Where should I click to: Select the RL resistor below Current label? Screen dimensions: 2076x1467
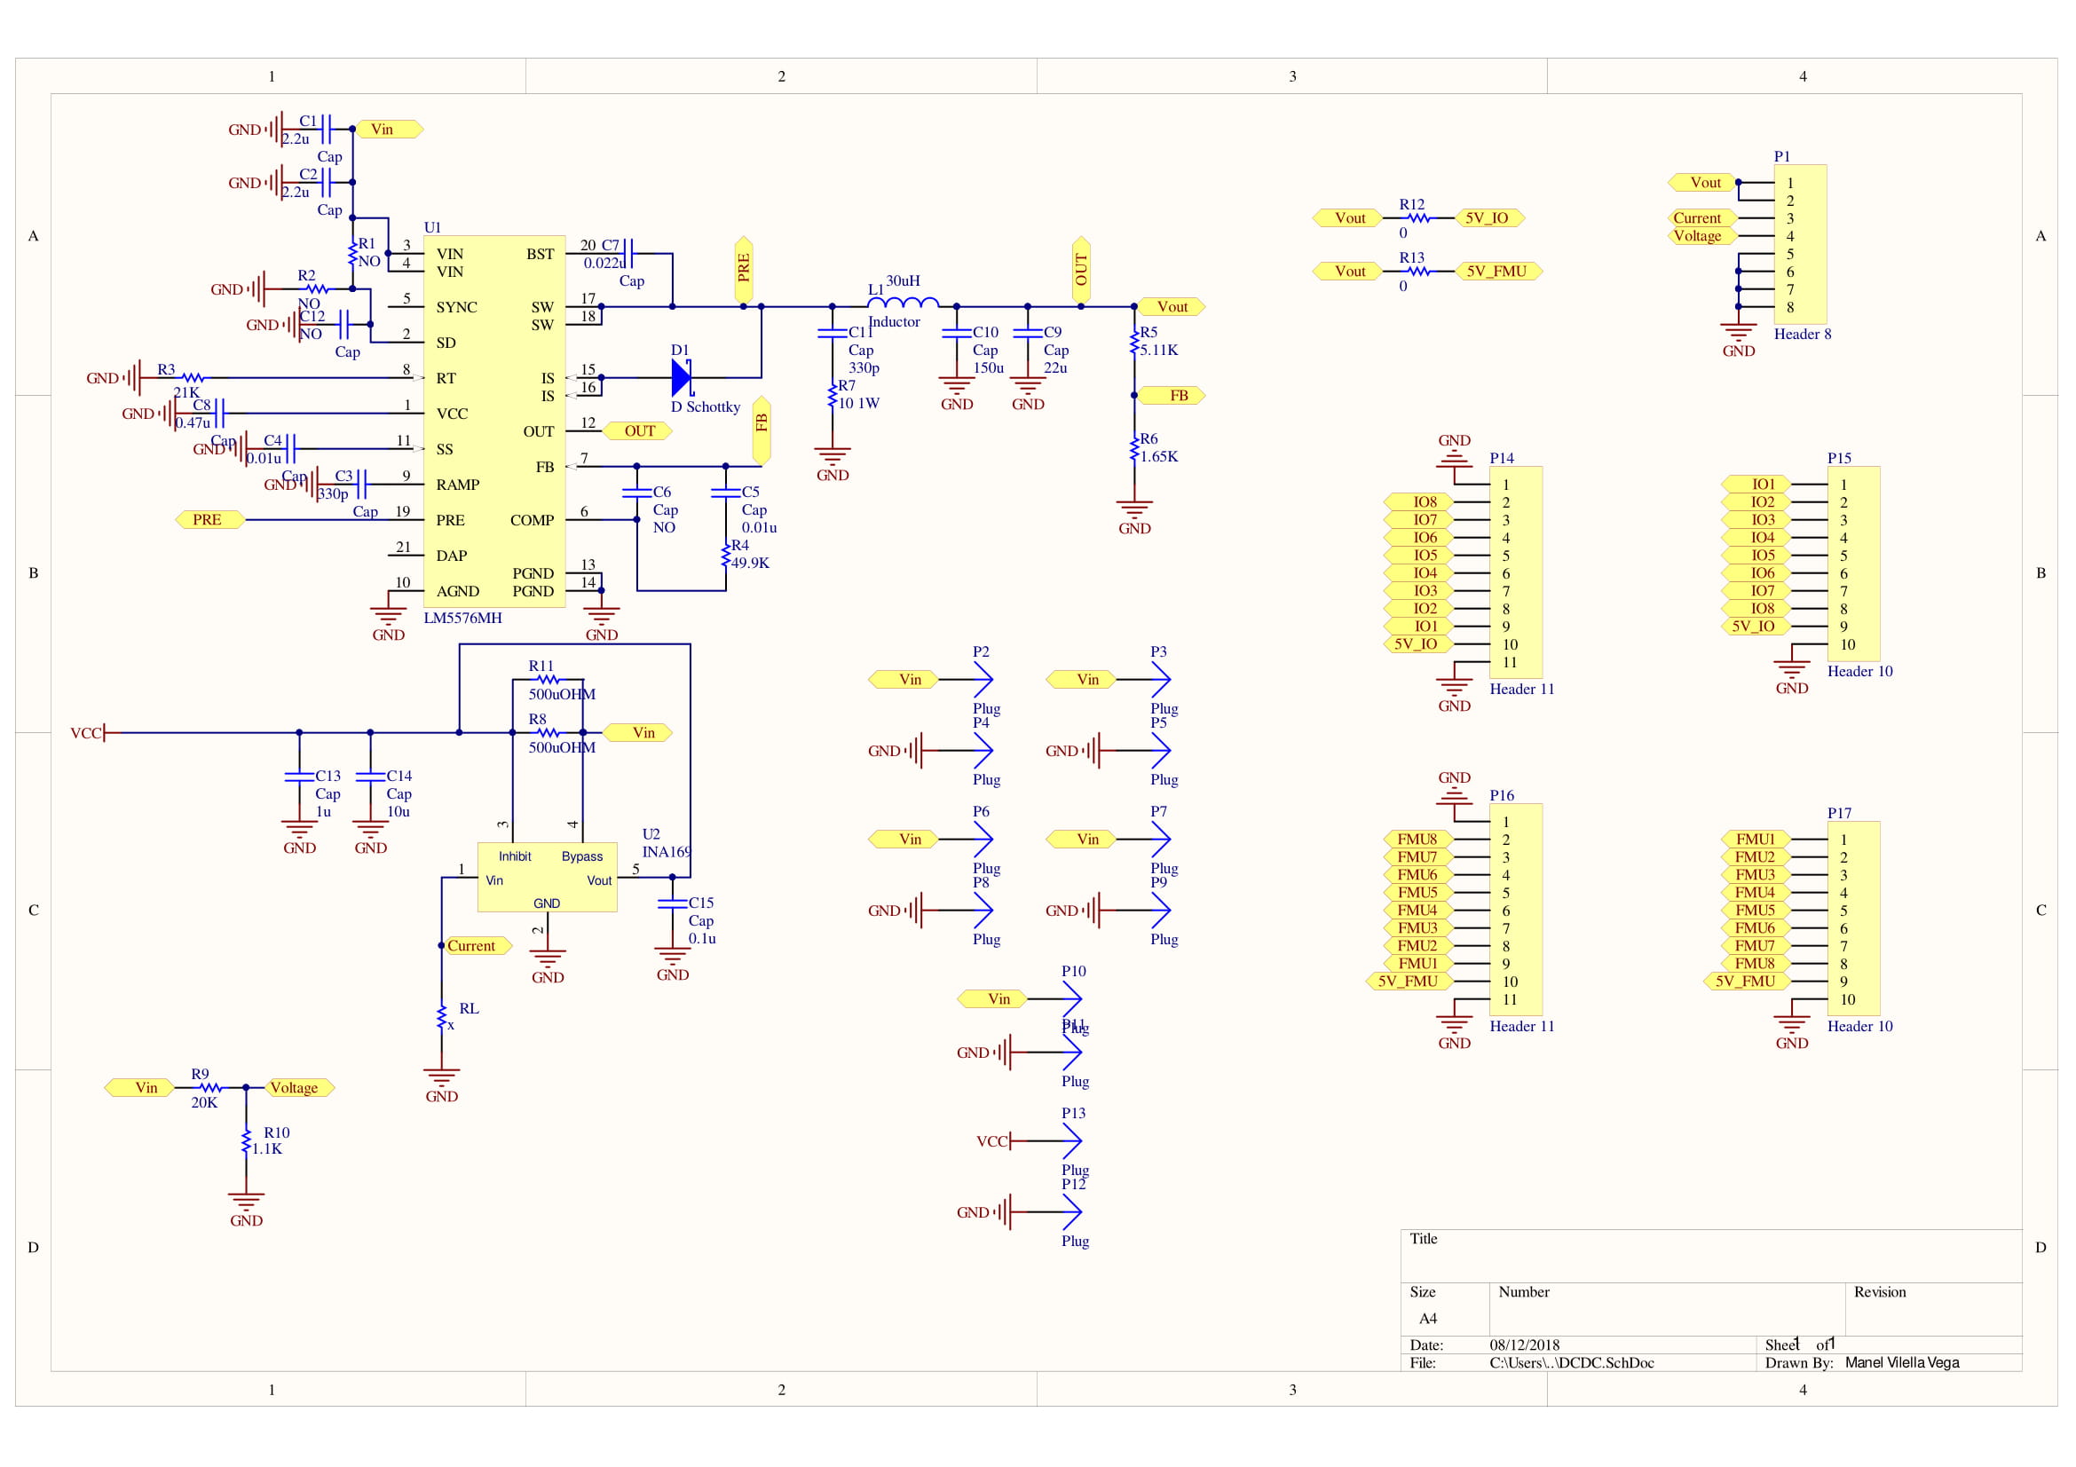tap(441, 1019)
